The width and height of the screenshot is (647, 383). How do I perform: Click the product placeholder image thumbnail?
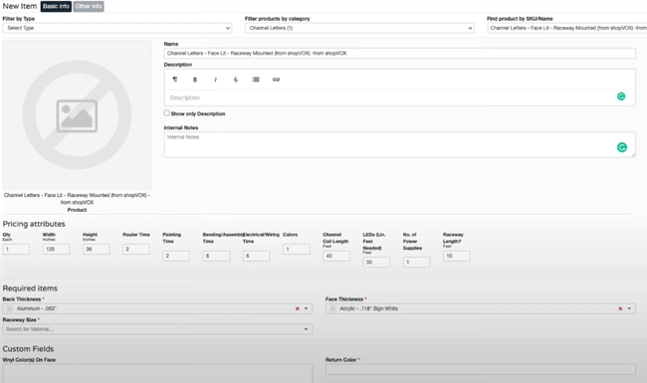(x=78, y=114)
